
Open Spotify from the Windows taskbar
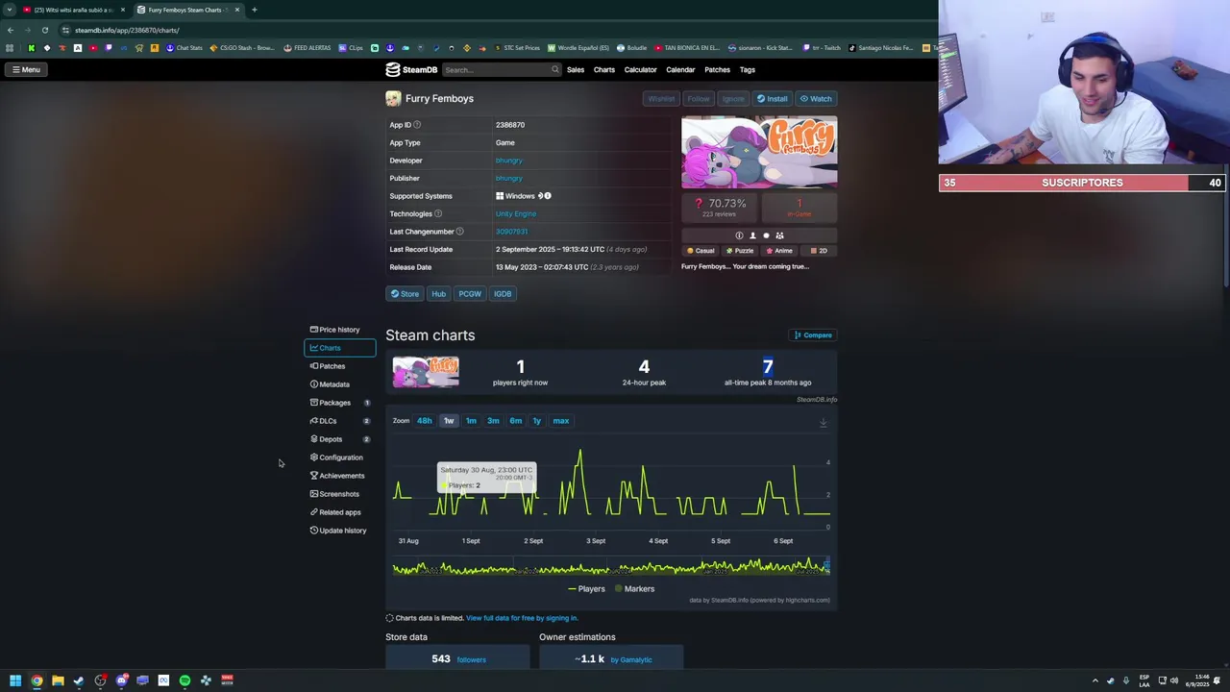pyautogui.click(x=184, y=680)
